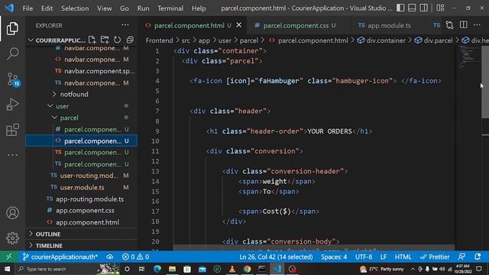Open changes compare icon in editor toolbar

(x=449, y=25)
